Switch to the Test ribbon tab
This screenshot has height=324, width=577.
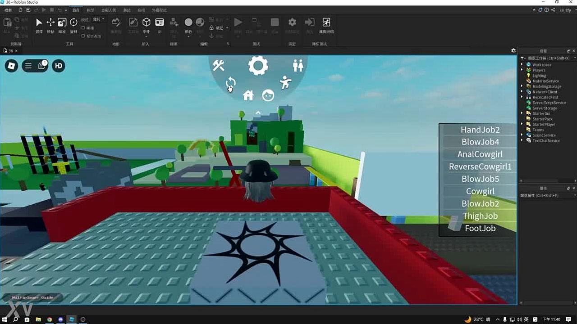pyautogui.click(x=127, y=10)
